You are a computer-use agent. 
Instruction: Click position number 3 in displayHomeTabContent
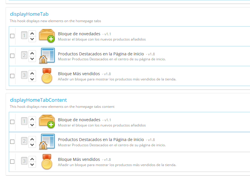tap(24, 161)
